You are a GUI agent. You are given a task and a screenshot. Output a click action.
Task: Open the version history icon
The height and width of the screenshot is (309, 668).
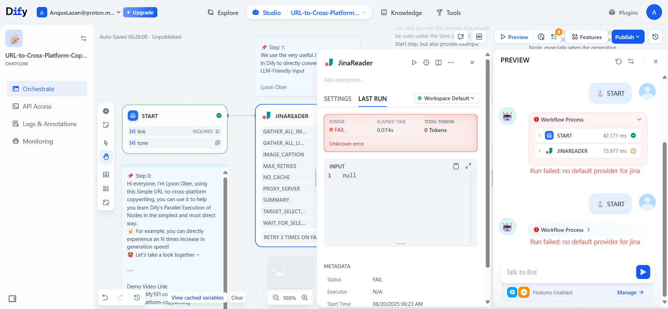pos(655,37)
